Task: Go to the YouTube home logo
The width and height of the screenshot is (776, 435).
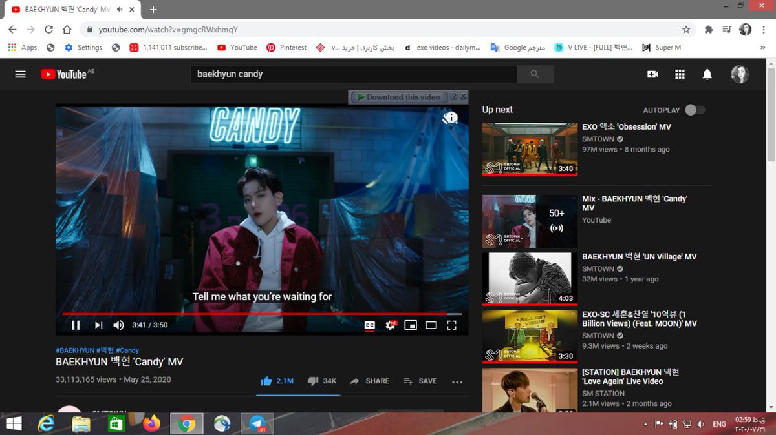Action: (67, 74)
